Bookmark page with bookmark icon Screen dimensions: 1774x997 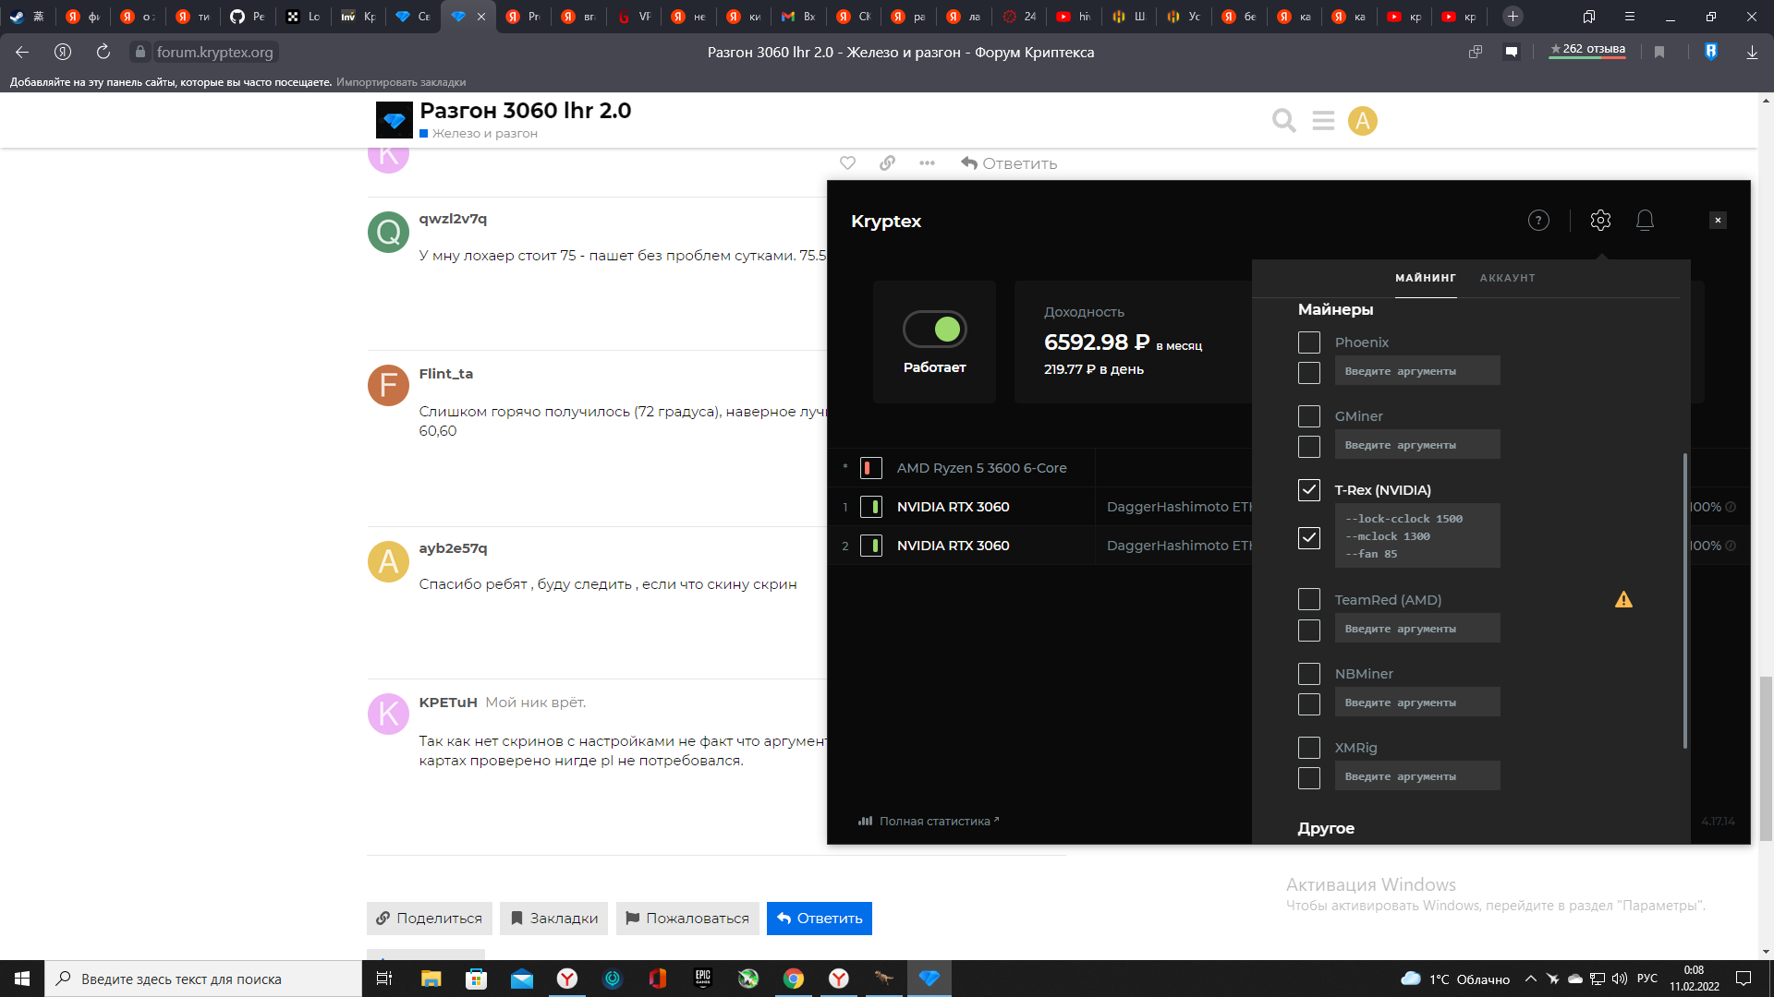point(1659,53)
